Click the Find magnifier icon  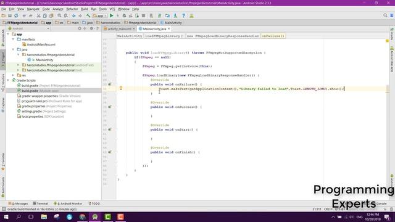pyautogui.click(x=59, y=15)
